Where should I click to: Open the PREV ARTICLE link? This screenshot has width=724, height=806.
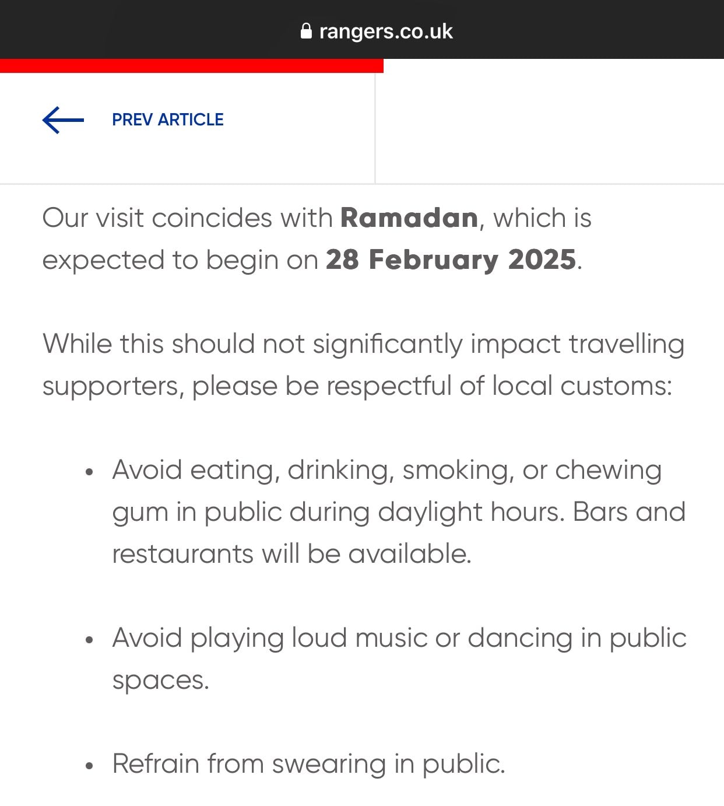pyautogui.click(x=167, y=120)
